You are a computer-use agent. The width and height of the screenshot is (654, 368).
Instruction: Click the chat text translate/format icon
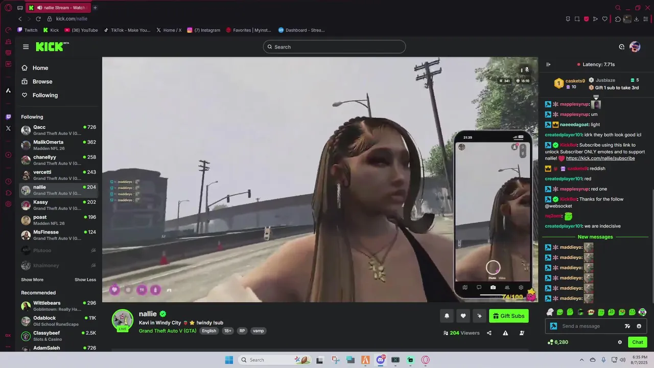pos(627,326)
